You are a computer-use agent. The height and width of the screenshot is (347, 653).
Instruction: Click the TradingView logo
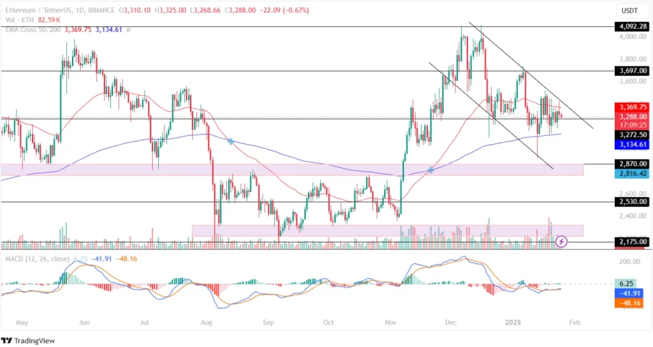(27, 340)
